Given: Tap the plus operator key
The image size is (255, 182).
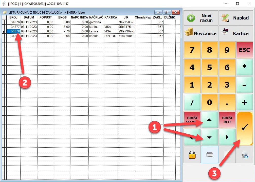Looking at the screenshot, I should tap(244, 103).
